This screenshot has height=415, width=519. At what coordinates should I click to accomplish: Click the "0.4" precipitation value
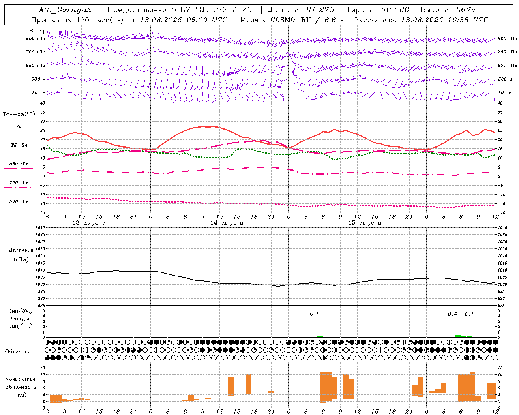click(x=452, y=314)
